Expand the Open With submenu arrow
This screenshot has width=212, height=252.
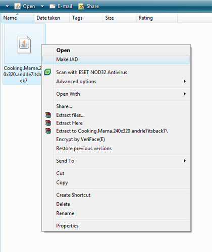185,94
